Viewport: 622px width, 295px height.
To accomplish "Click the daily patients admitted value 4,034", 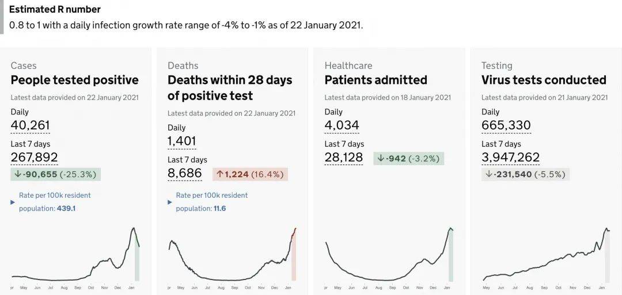I will pyautogui.click(x=342, y=125).
